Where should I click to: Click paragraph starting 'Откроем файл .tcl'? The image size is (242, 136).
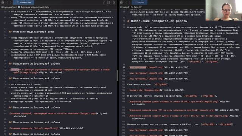(x=183, y=45)
